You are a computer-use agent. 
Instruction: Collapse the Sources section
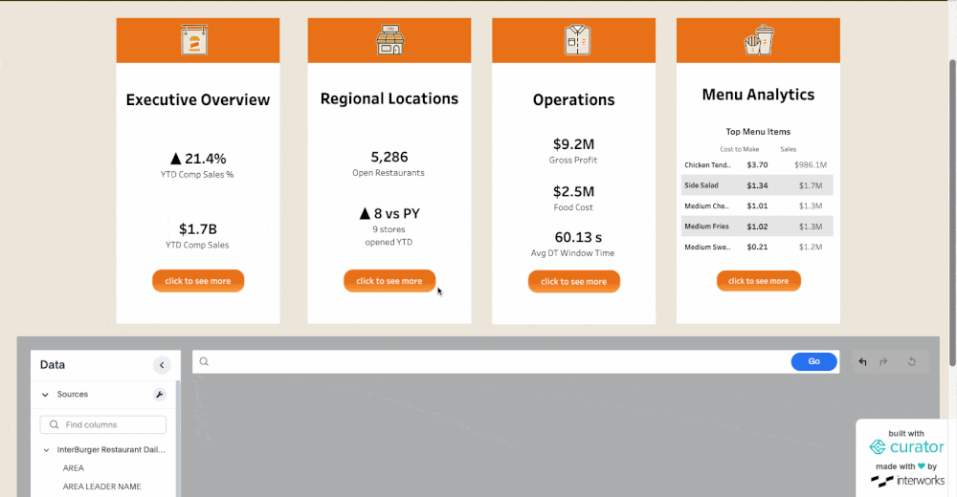coord(45,395)
